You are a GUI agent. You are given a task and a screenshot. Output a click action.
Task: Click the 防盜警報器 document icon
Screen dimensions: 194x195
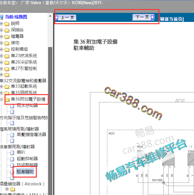click(12, 165)
